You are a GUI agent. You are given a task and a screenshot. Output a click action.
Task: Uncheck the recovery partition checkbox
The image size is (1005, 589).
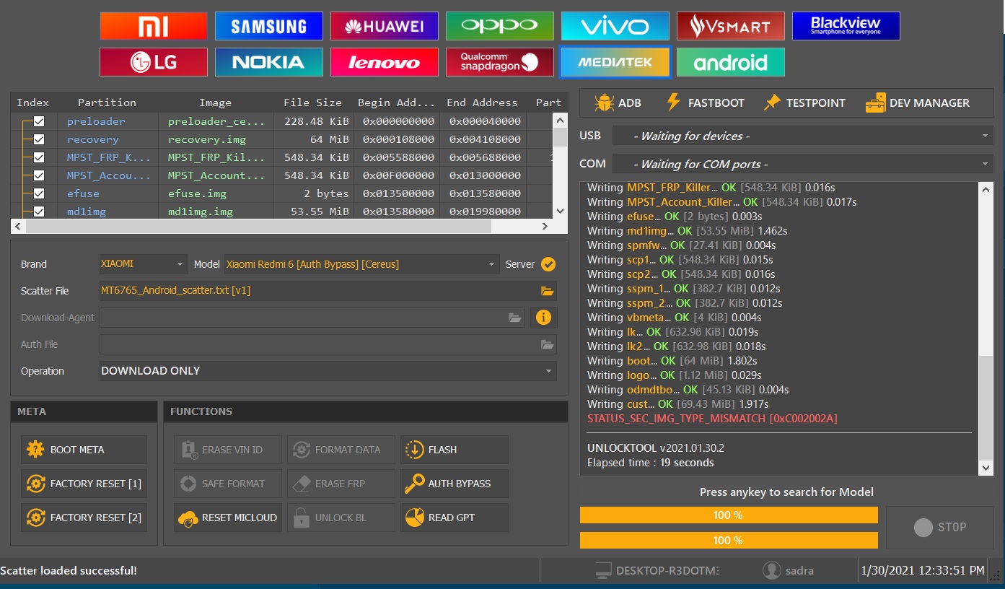[39, 139]
